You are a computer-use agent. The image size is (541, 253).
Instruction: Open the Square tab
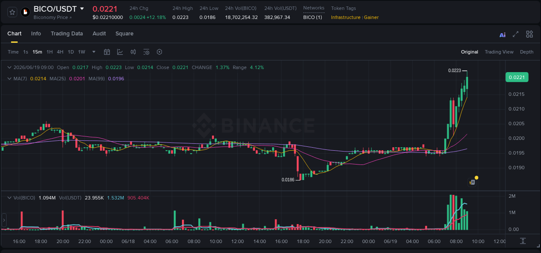coord(124,34)
